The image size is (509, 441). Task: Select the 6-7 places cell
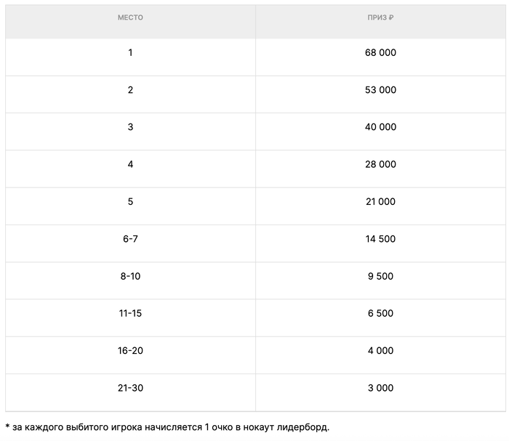130,239
